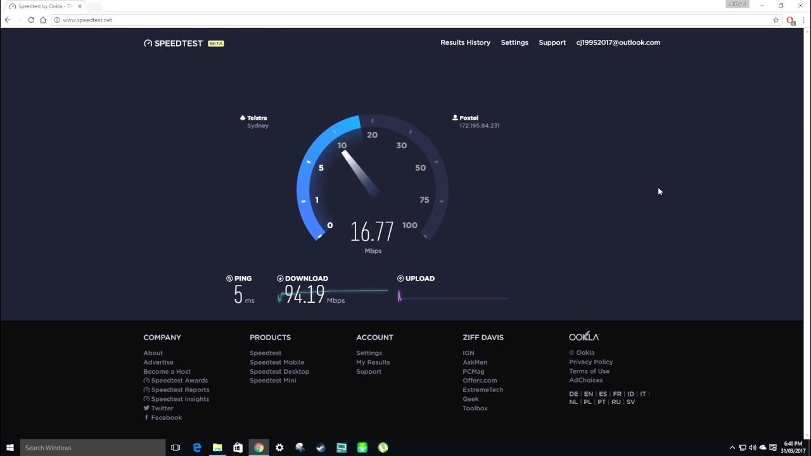Switch language to DE
This screenshot has height=456, width=811.
(x=573, y=394)
